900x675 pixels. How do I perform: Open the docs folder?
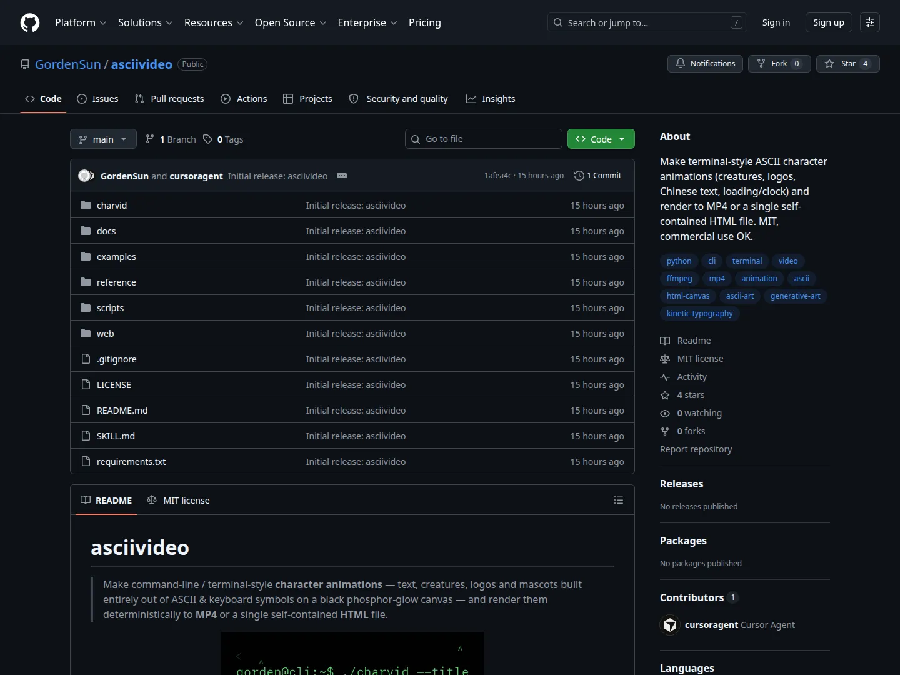click(x=106, y=231)
